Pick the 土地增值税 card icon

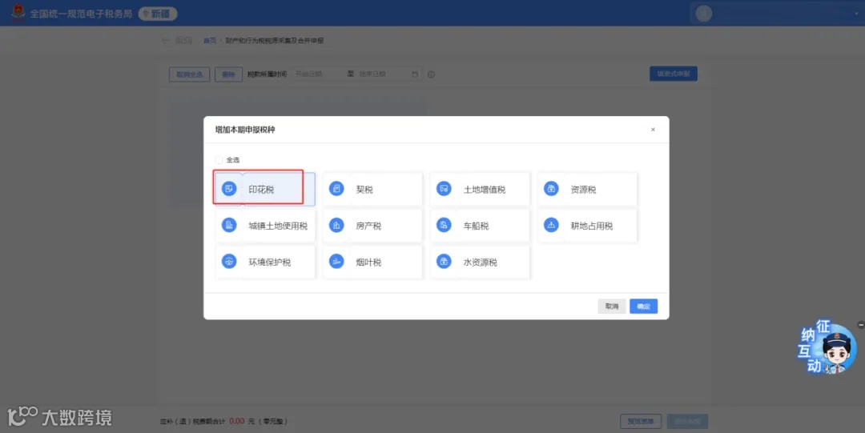(444, 189)
